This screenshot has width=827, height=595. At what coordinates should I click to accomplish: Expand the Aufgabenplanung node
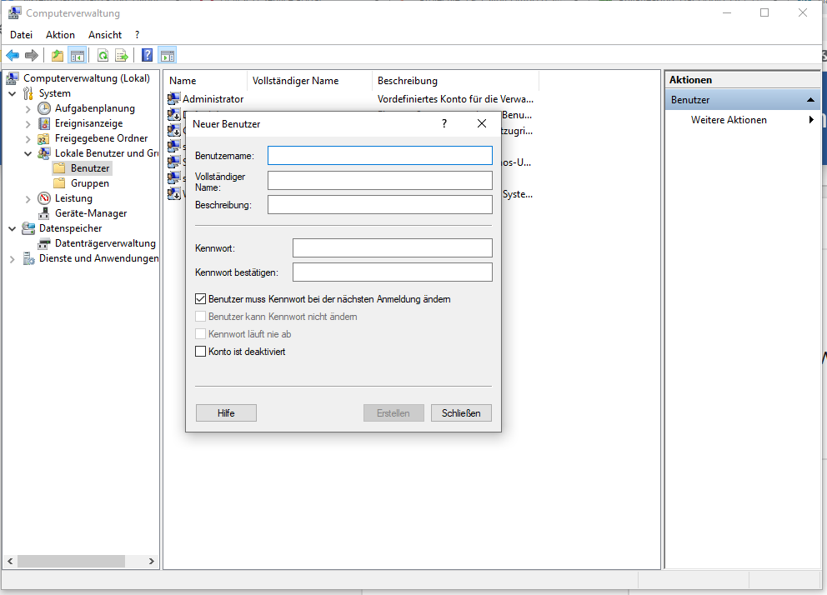pyautogui.click(x=28, y=109)
